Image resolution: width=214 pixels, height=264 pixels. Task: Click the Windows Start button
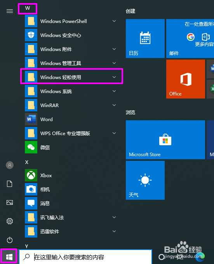(9, 257)
